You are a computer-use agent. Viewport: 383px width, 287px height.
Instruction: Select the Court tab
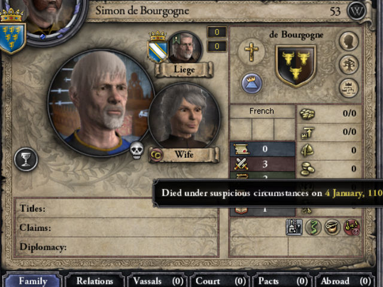point(220,281)
